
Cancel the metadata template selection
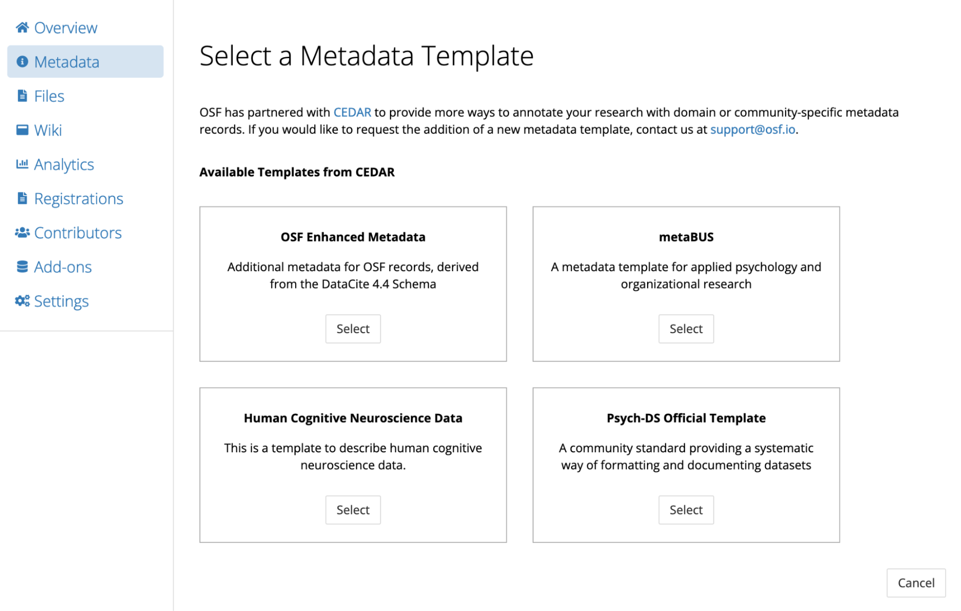916,583
